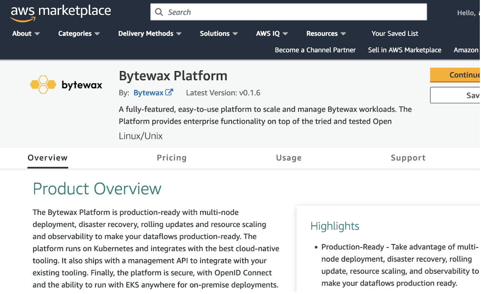Select the Support tab

pos(408,158)
